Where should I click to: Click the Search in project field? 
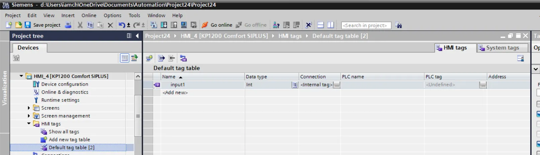coord(366,25)
